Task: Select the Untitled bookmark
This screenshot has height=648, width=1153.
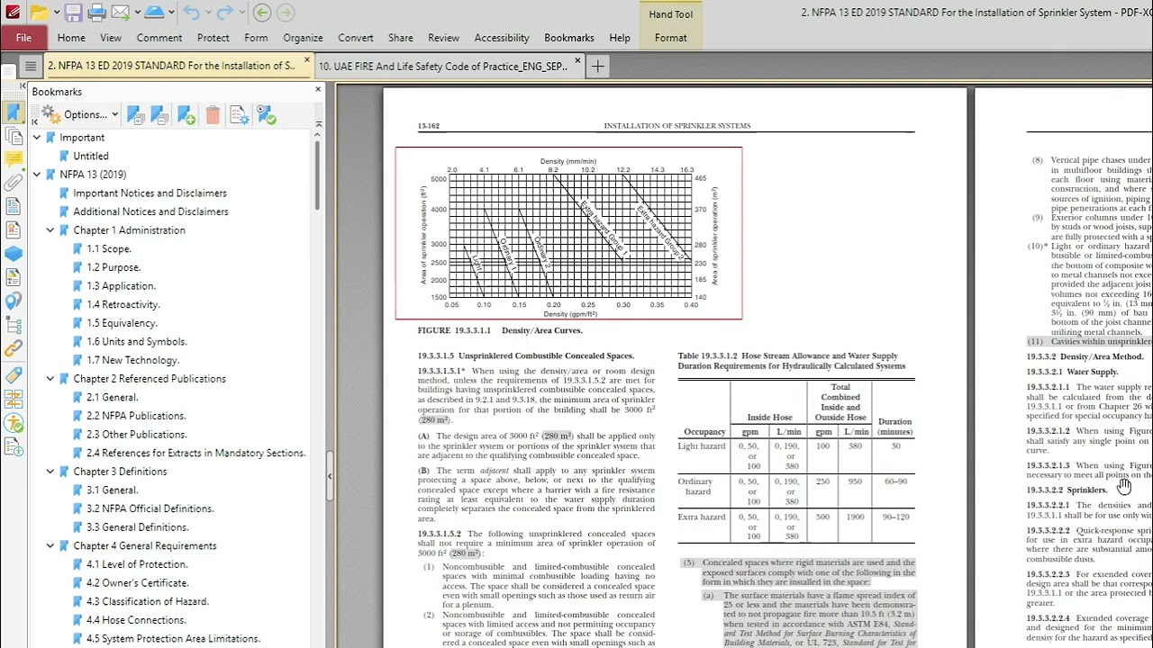Action: pos(90,157)
